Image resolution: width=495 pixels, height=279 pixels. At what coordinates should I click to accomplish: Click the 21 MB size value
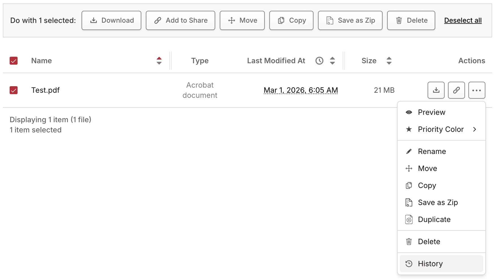(x=384, y=90)
